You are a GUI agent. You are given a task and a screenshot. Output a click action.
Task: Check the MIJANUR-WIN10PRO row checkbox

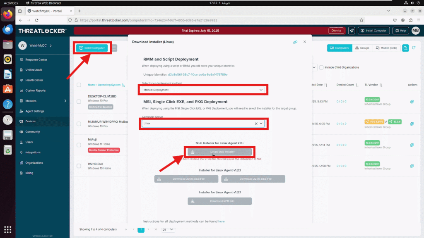pyautogui.click(x=79, y=124)
